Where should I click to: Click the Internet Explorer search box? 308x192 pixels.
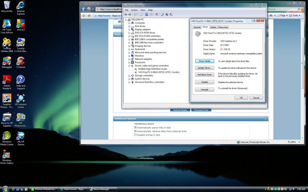pos(282,9)
